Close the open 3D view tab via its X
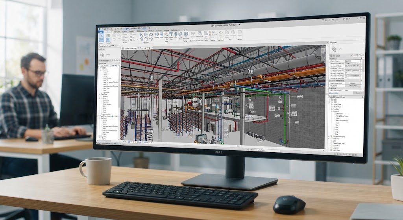 [x=152, y=48]
